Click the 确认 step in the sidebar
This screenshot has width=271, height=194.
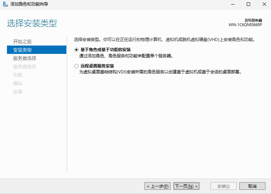click(x=18, y=83)
